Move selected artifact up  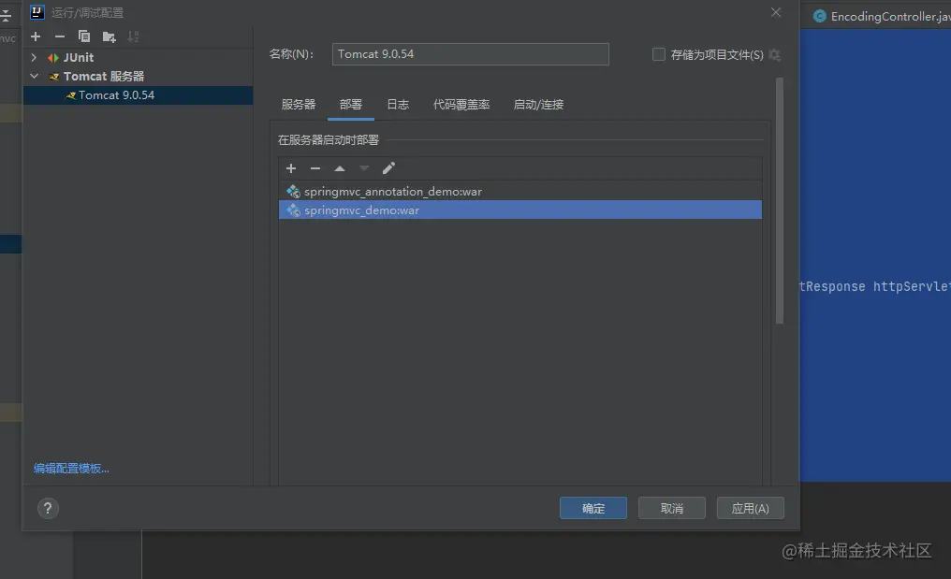click(x=340, y=168)
